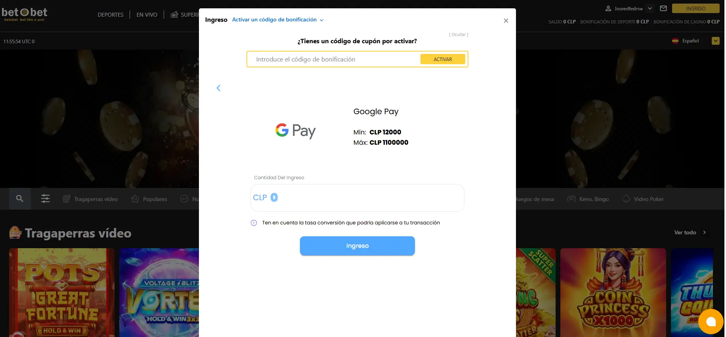Select the Keno, Bingo category
This screenshot has width=726, height=337.
tap(588, 199)
